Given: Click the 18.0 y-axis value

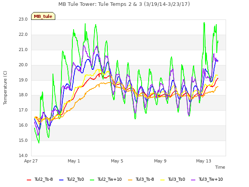Looking at the screenshot, I should 23,95.
